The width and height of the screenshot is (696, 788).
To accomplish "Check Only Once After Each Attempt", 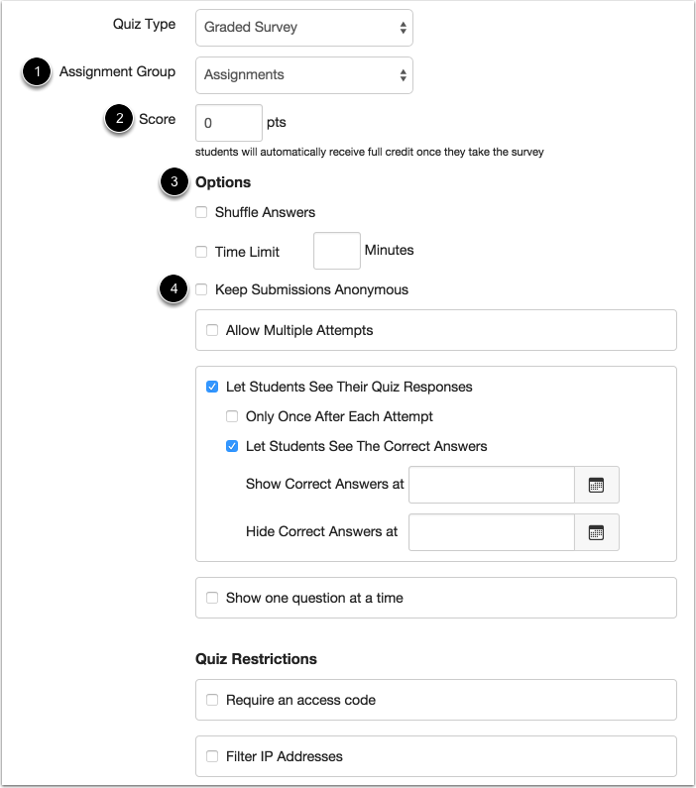I will coord(232,416).
